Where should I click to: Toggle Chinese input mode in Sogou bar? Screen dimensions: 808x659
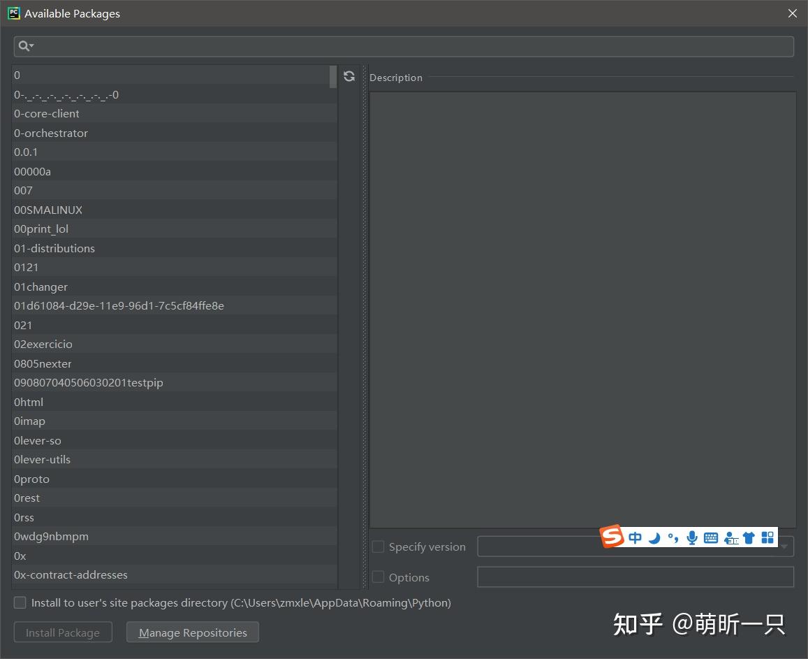pyautogui.click(x=635, y=538)
